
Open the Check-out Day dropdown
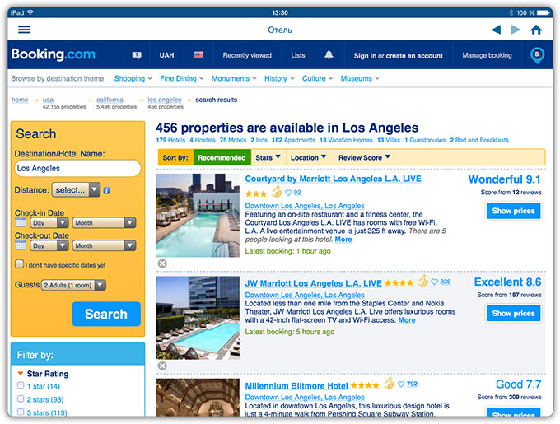49,245
